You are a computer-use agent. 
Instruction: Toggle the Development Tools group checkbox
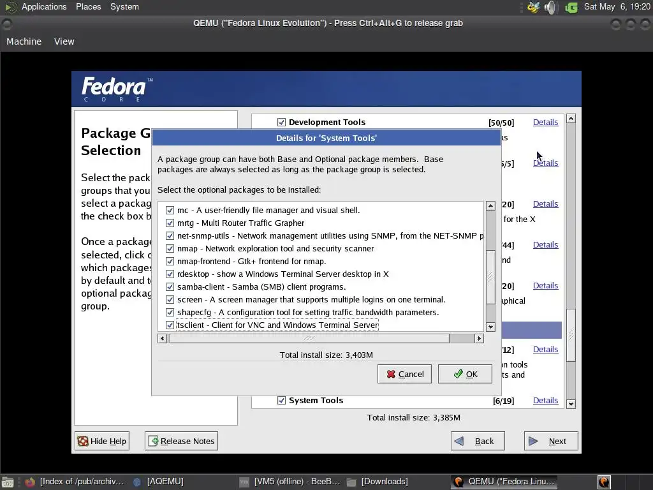[x=281, y=122]
